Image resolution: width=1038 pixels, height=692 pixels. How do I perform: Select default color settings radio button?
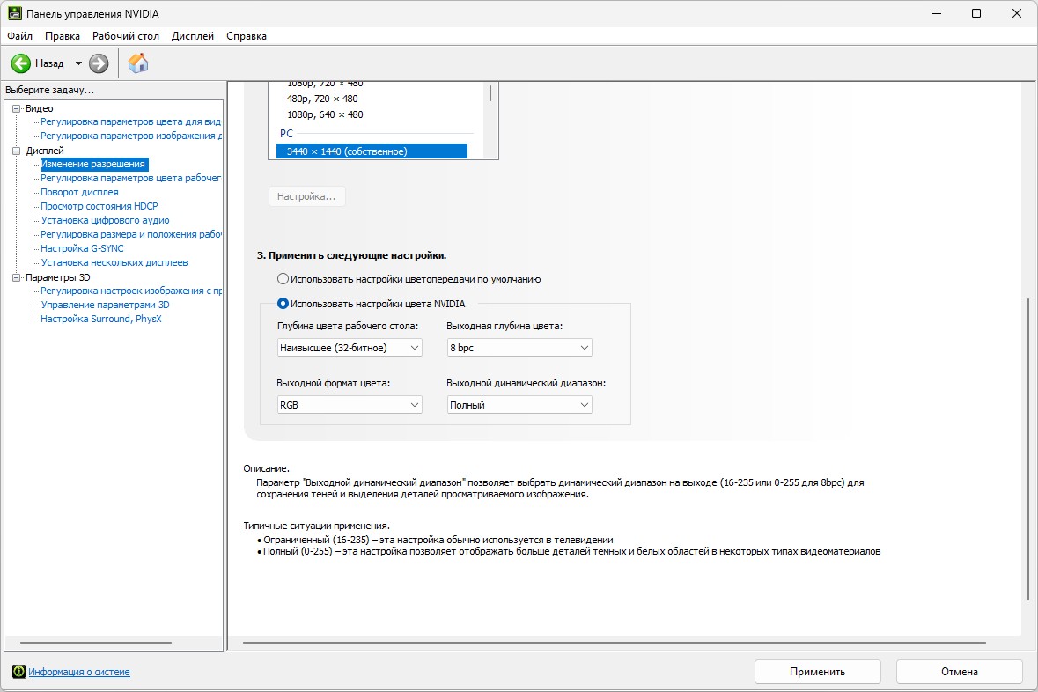point(283,279)
